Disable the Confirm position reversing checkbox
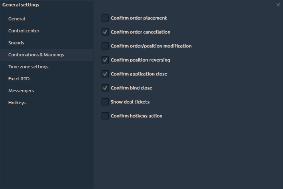Screen dimensions: 283x189 click(x=105, y=60)
